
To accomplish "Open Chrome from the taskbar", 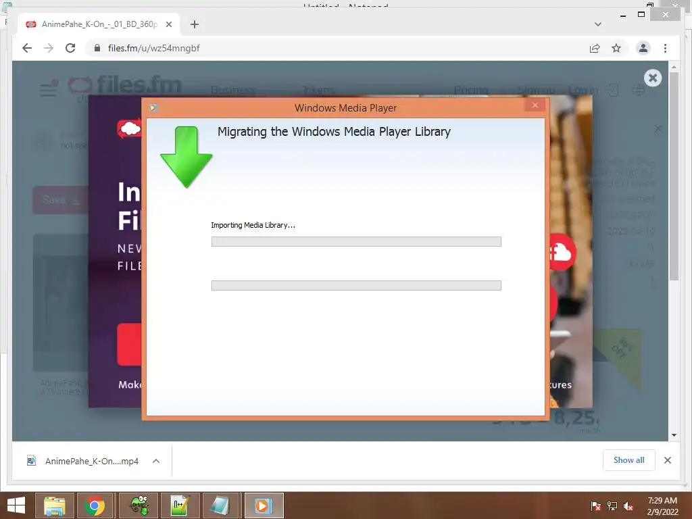I will click(x=95, y=505).
